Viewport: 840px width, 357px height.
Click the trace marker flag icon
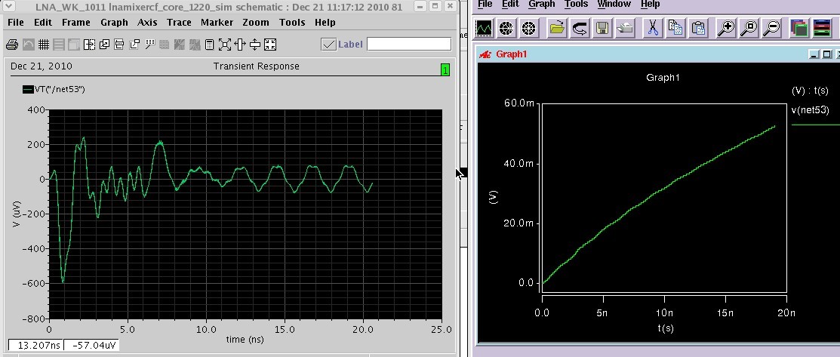point(149,45)
